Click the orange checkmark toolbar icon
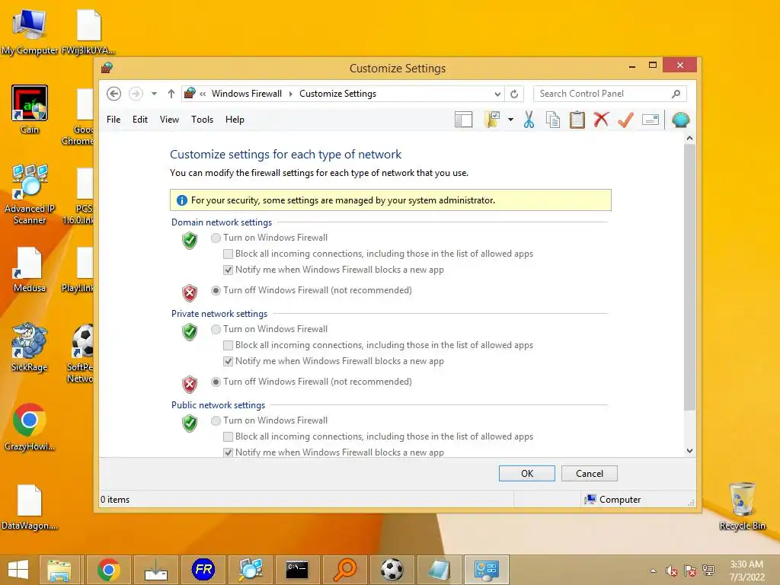 (x=626, y=120)
